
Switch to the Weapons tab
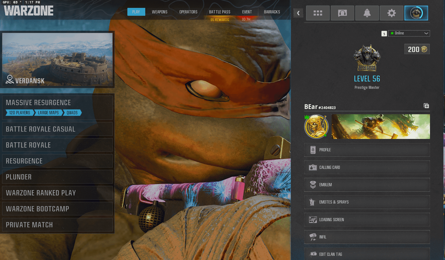(x=159, y=12)
